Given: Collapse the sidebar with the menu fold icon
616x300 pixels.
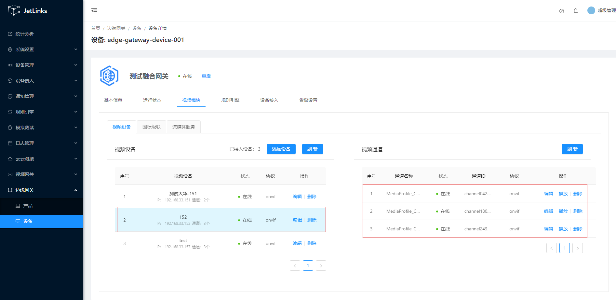Looking at the screenshot, I should (94, 11).
